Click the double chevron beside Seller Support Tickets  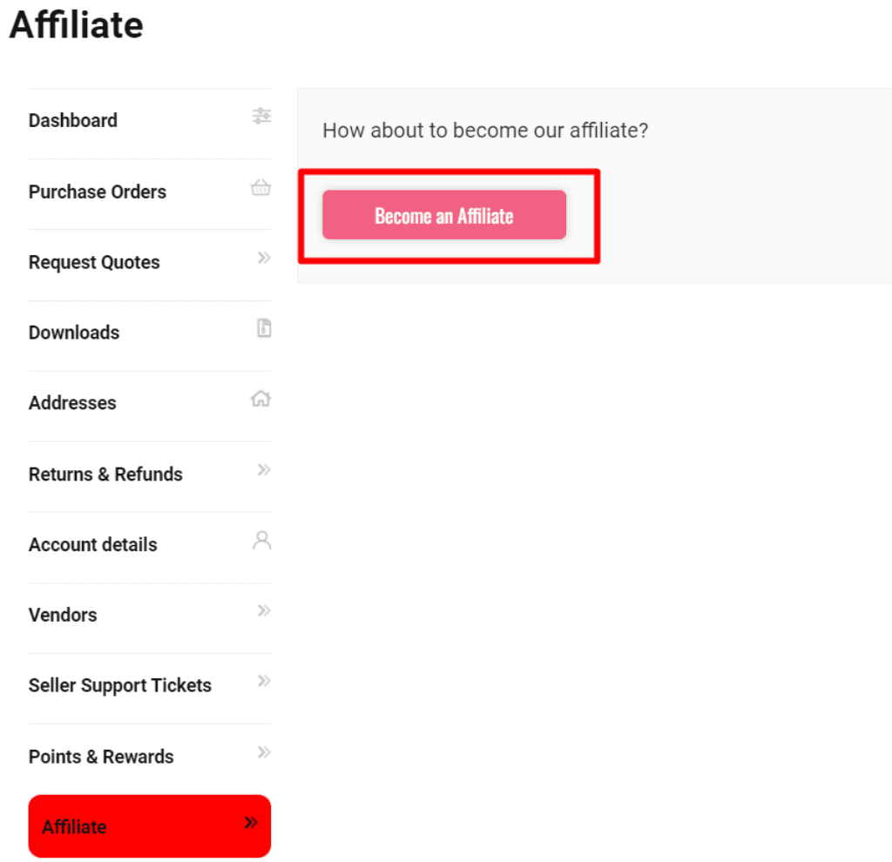pos(264,681)
